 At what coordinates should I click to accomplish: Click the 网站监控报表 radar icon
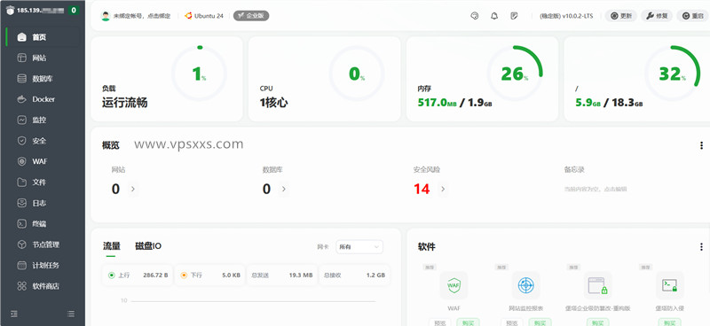pos(525,285)
